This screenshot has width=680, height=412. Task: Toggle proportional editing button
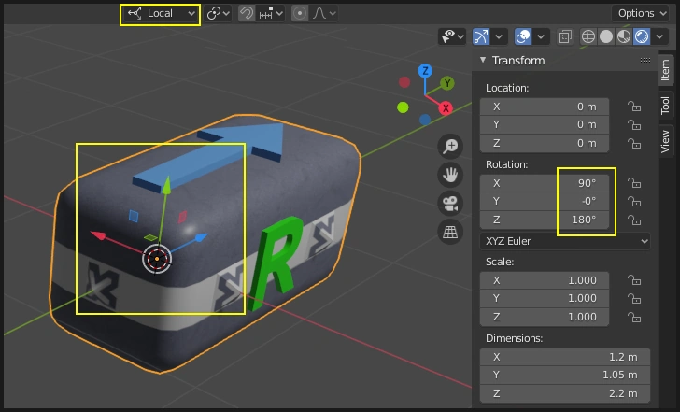pyautogui.click(x=300, y=14)
